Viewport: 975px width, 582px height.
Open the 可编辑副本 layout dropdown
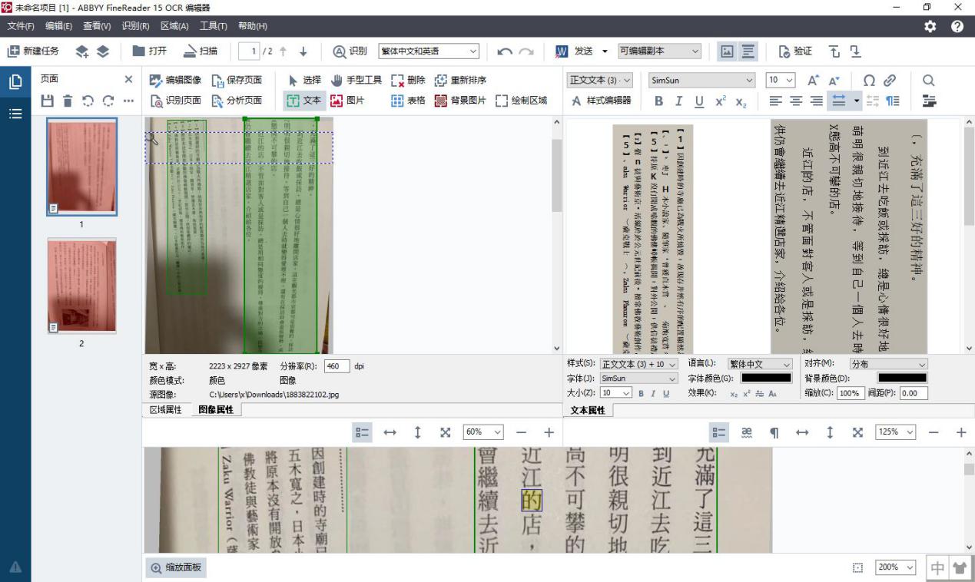pos(659,51)
